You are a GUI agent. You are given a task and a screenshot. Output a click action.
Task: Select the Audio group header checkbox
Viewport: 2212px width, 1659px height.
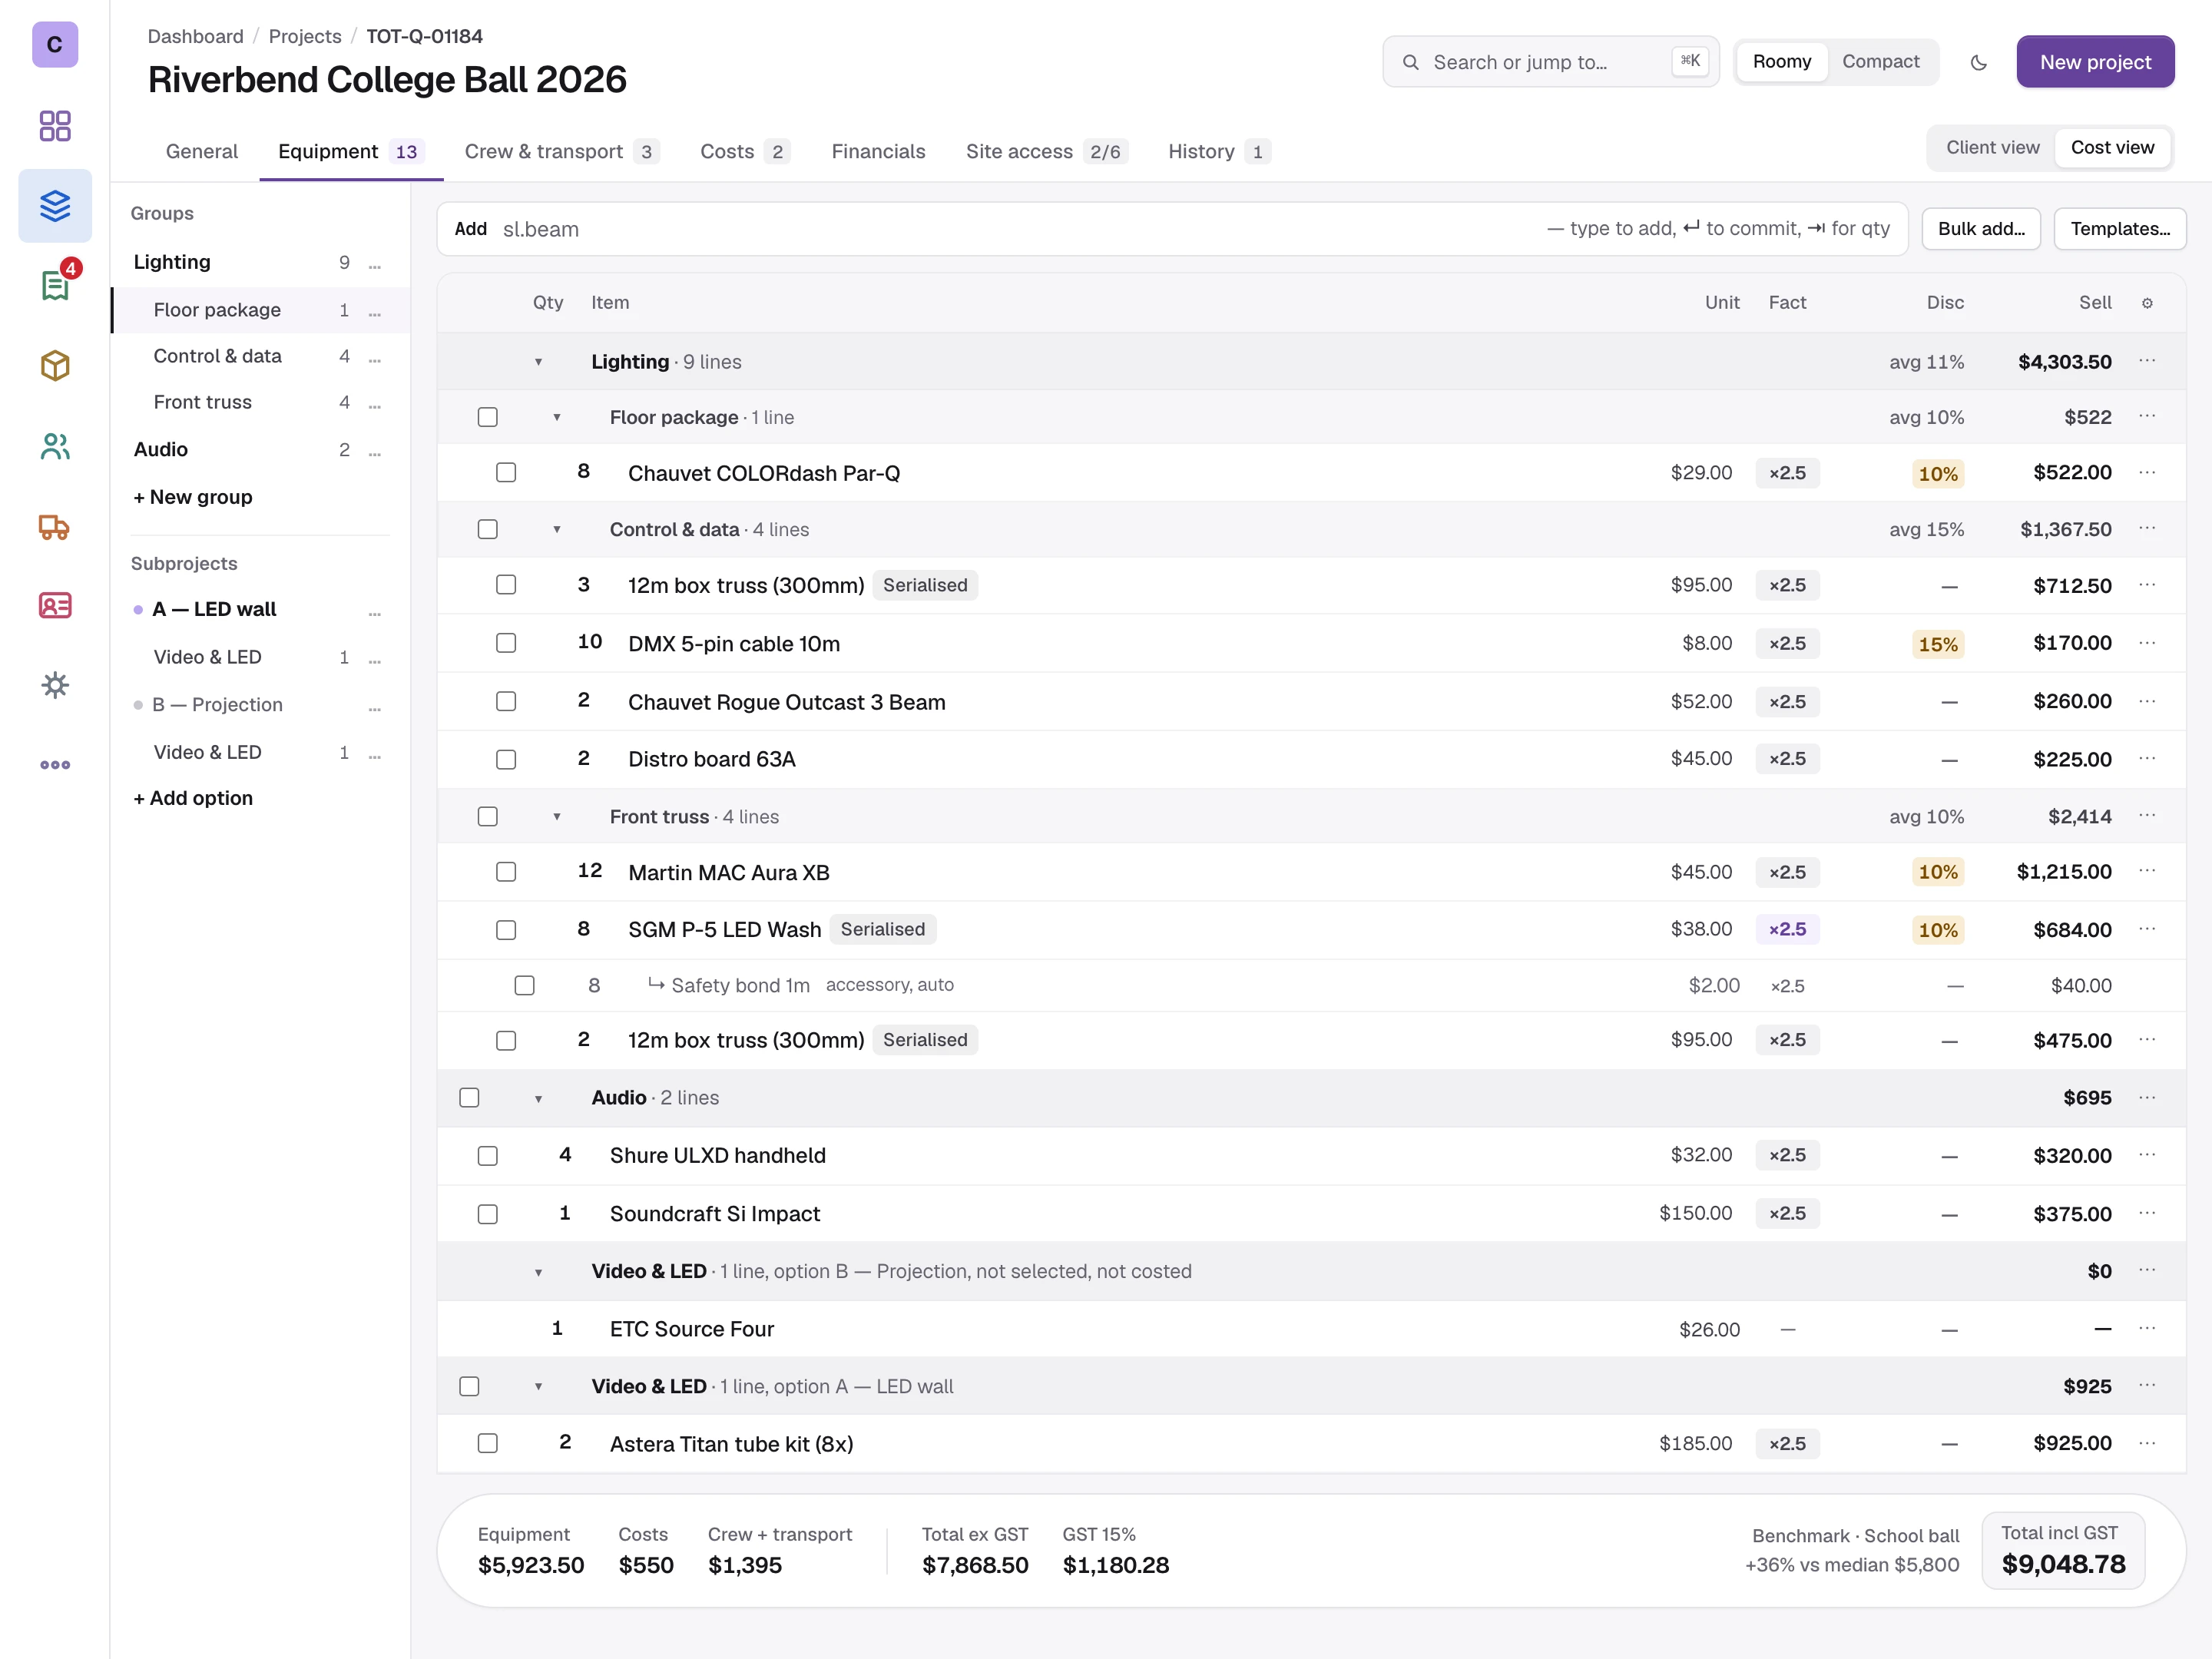[469, 1098]
